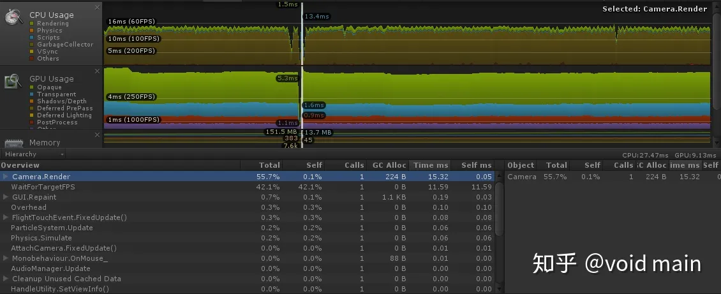Toggle the Deferred Lighting color box

coord(32,115)
